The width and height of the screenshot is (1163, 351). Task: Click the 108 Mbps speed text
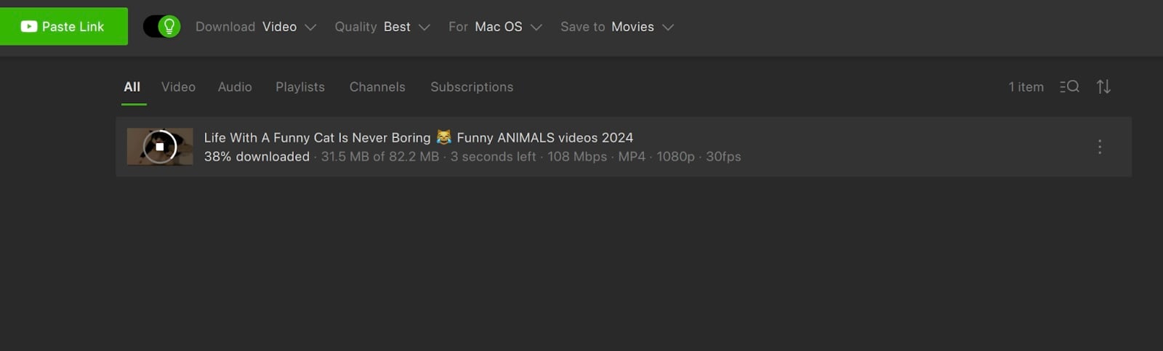[x=577, y=156]
